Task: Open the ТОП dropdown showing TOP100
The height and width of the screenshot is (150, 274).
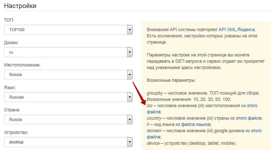Action: pyautogui.click(x=68, y=30)
